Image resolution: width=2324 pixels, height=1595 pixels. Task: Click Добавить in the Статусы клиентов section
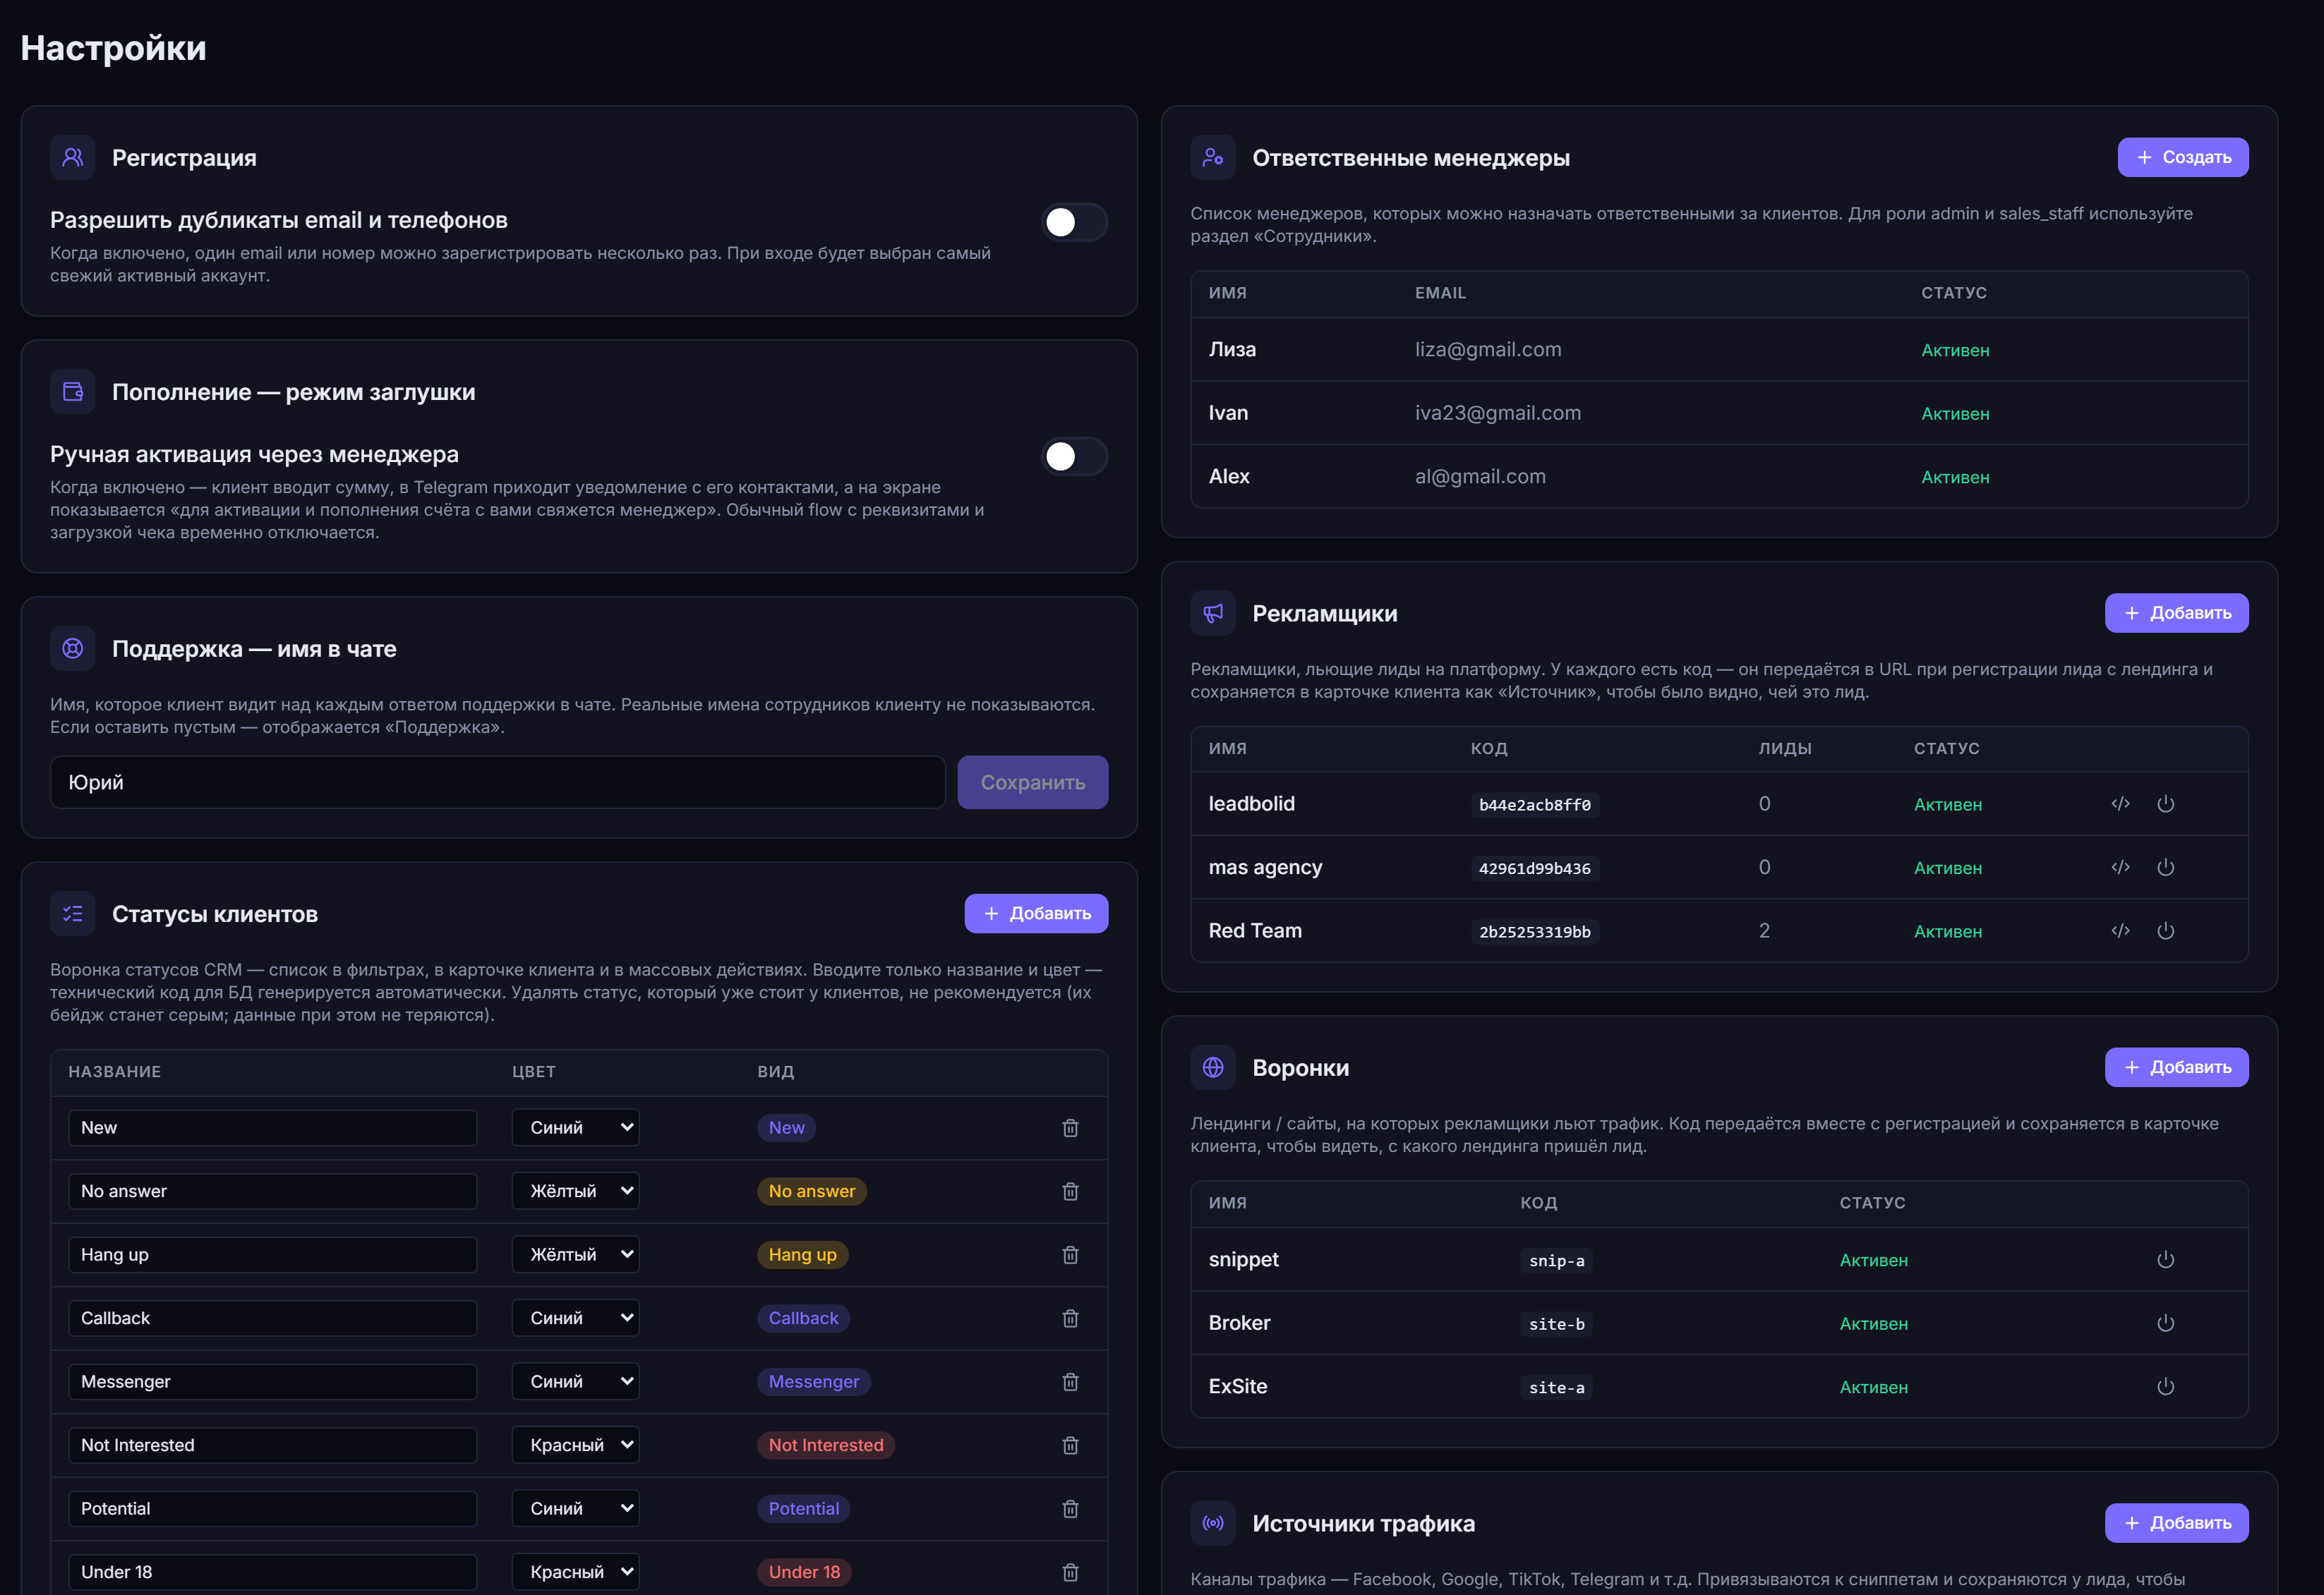tap(1036, 914)
